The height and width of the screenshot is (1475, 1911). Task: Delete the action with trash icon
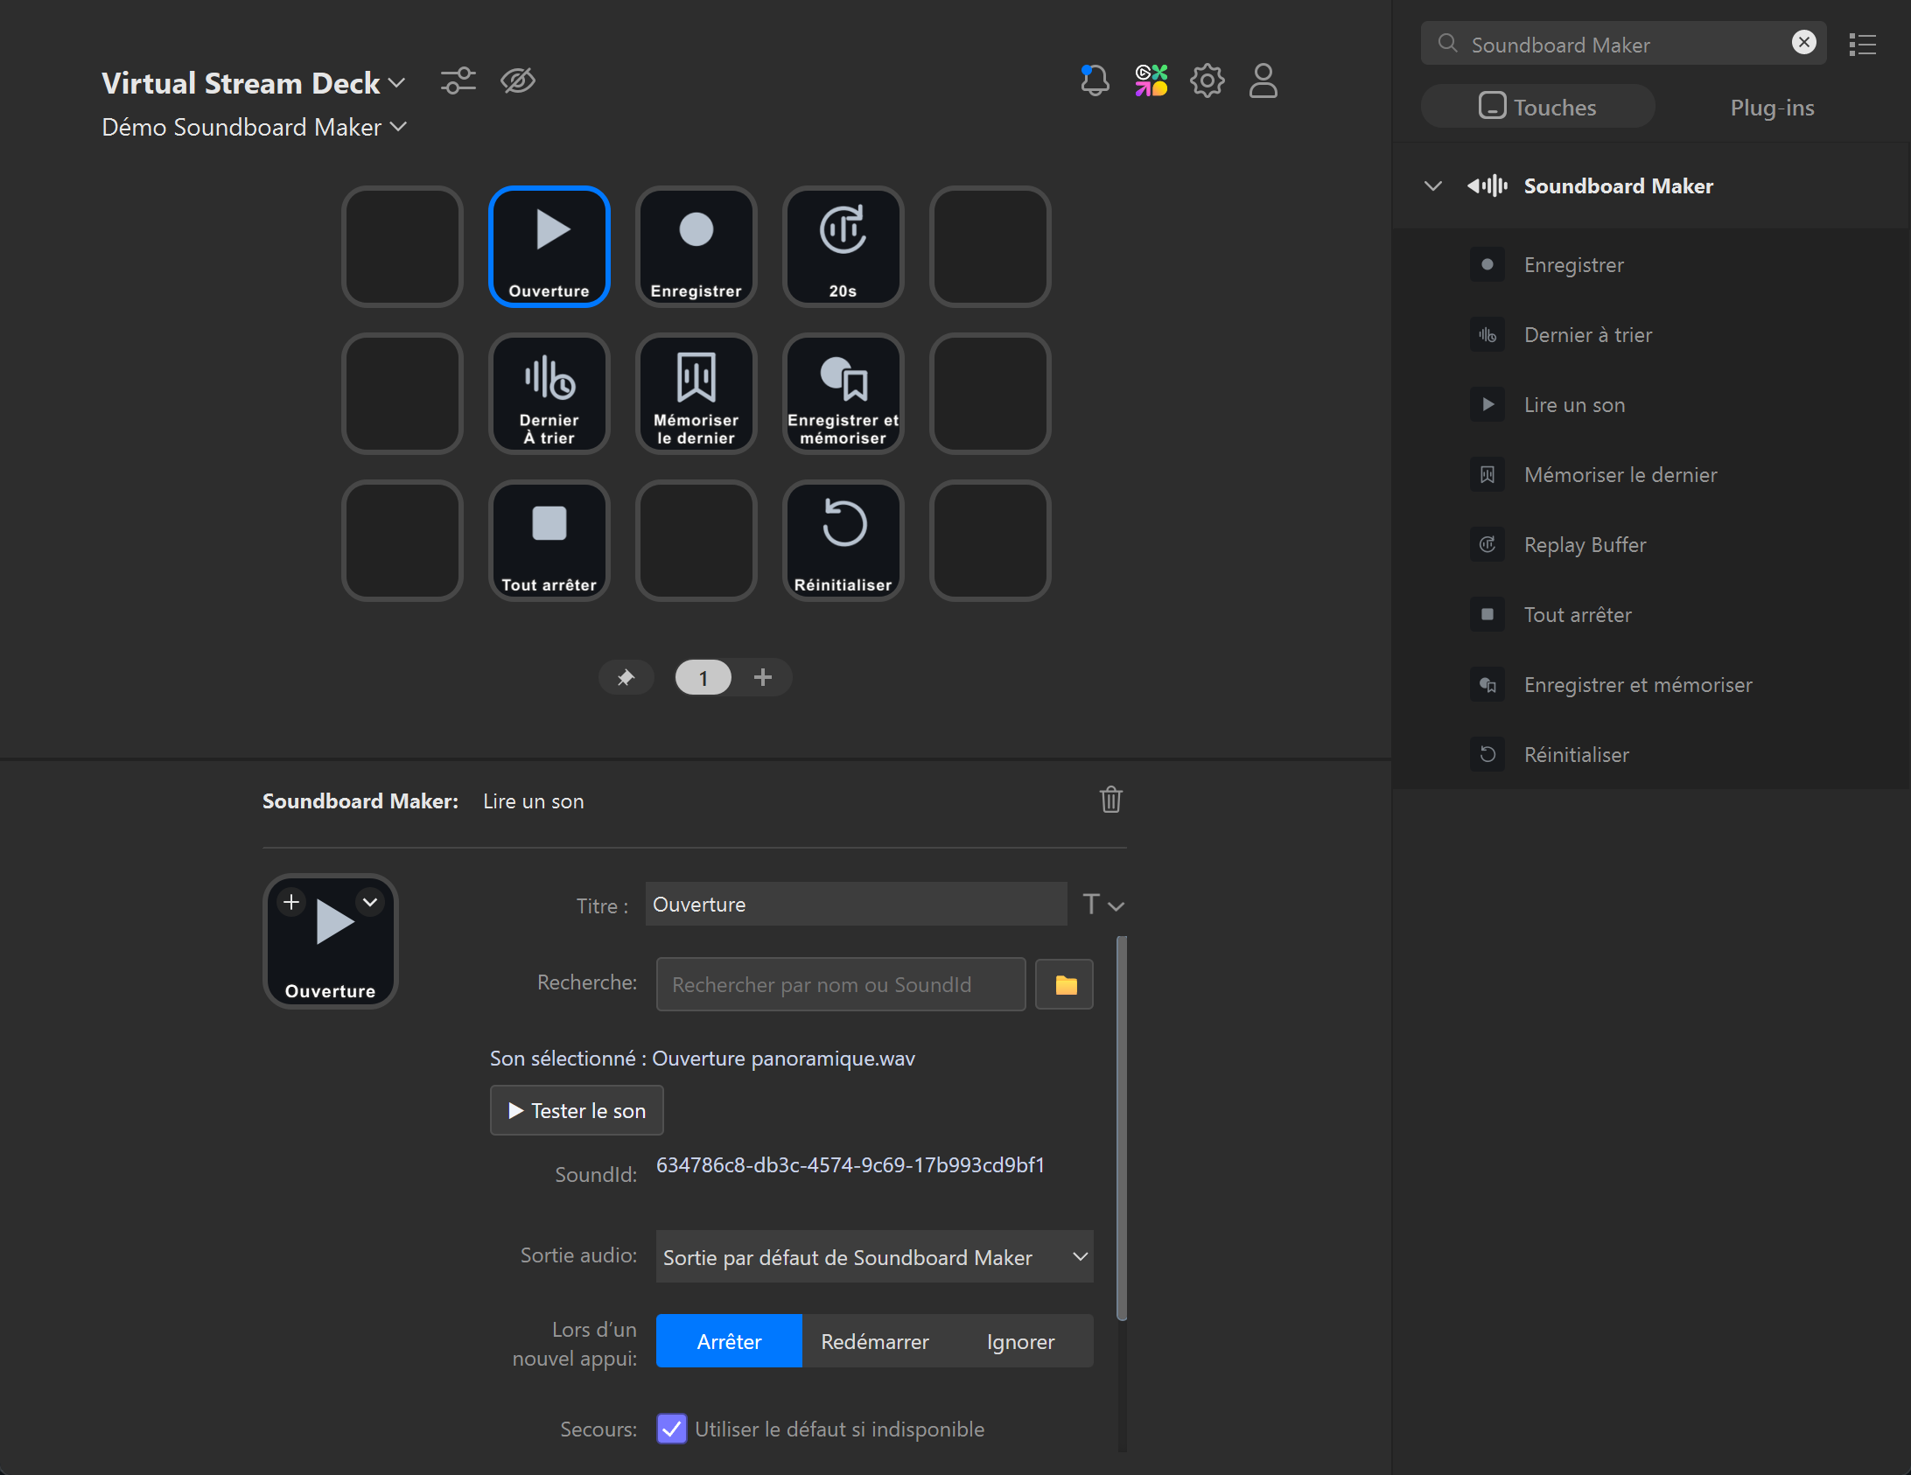click(1110, 800)
